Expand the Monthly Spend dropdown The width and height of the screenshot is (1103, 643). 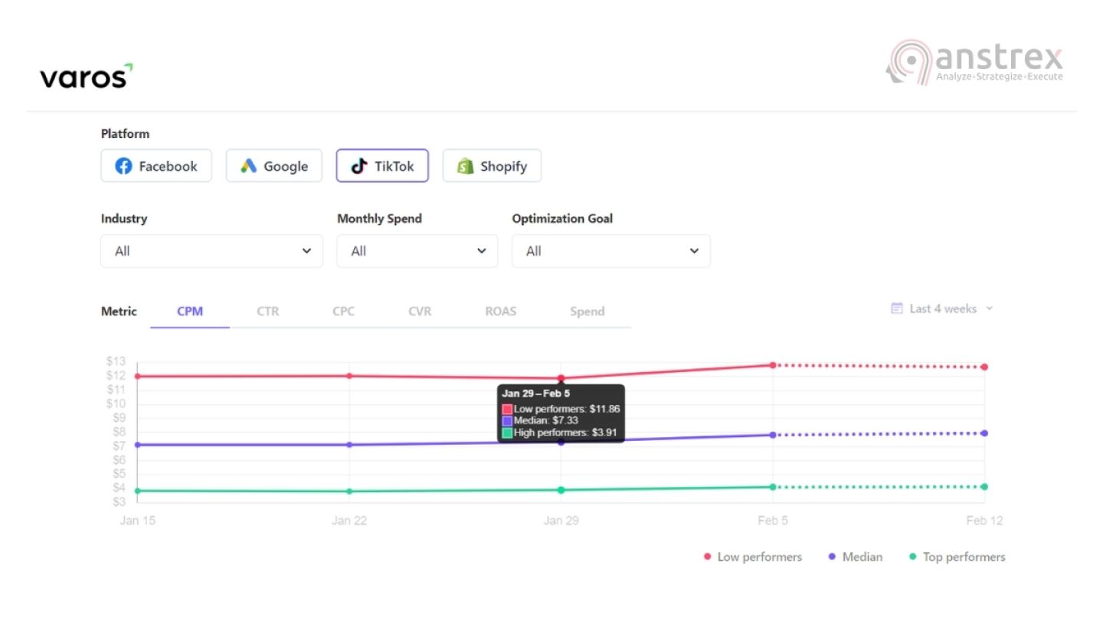click(x=417, y=251)
